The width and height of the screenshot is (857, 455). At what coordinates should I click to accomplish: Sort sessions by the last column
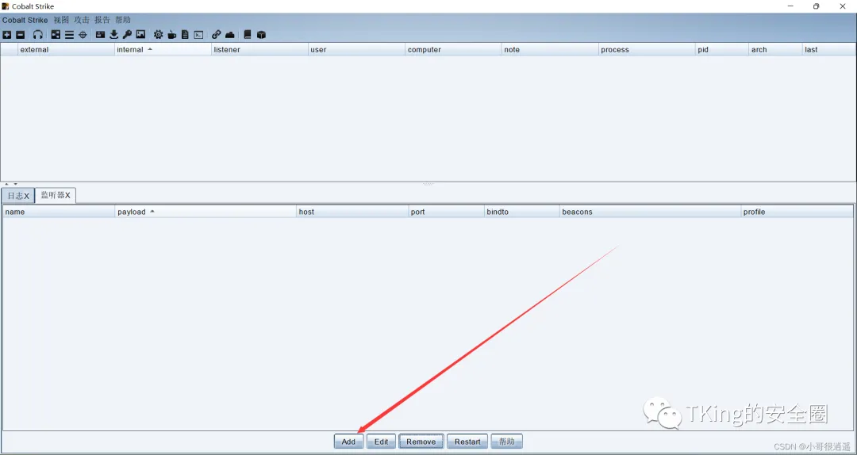(x=828, y=49)
